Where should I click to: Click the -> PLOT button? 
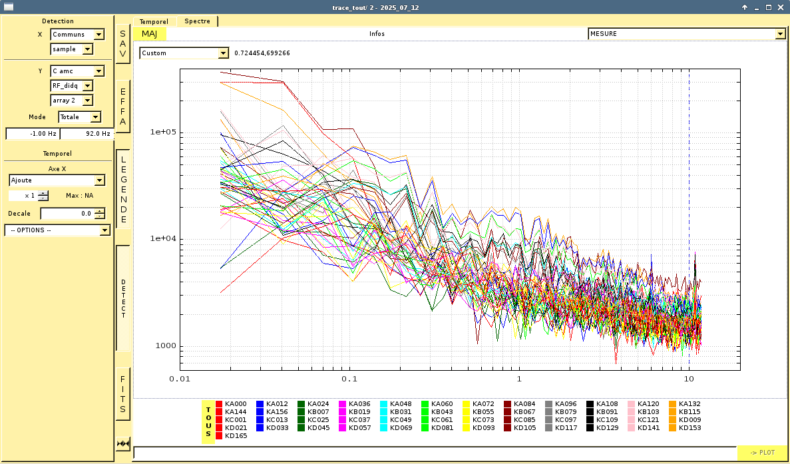tap(761, 453)
